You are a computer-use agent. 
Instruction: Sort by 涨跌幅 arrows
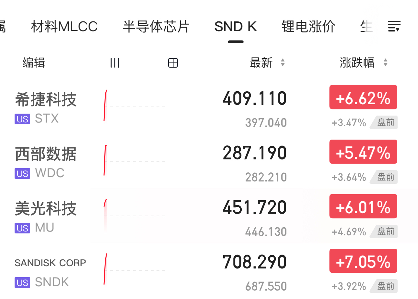[x=385, y=63]
